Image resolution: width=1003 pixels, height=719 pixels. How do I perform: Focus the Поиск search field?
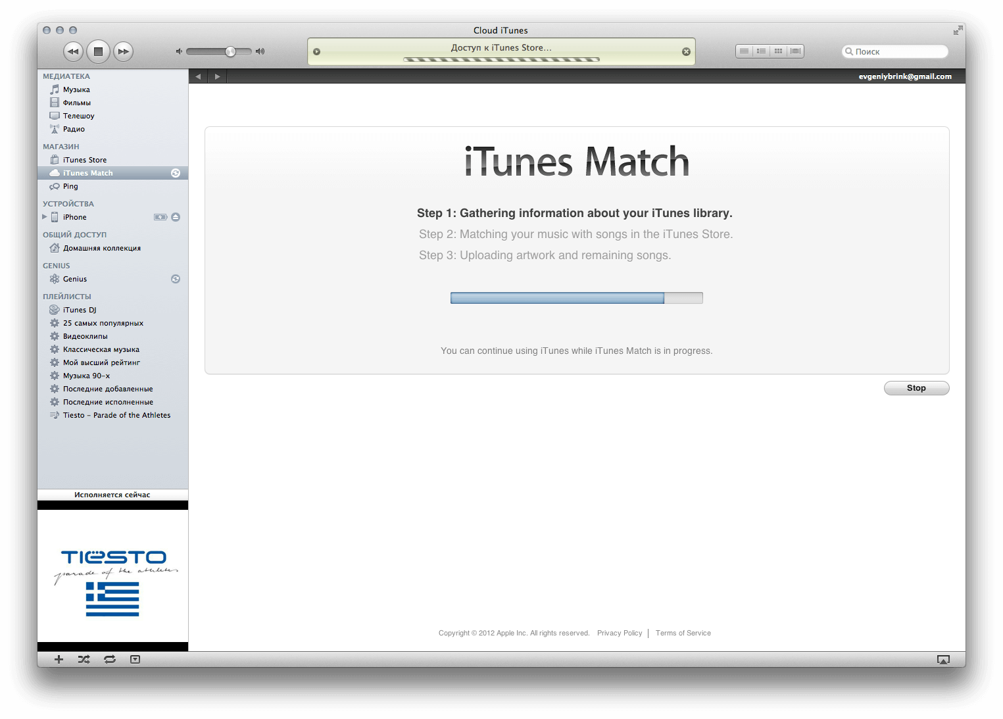click(895, 51)
